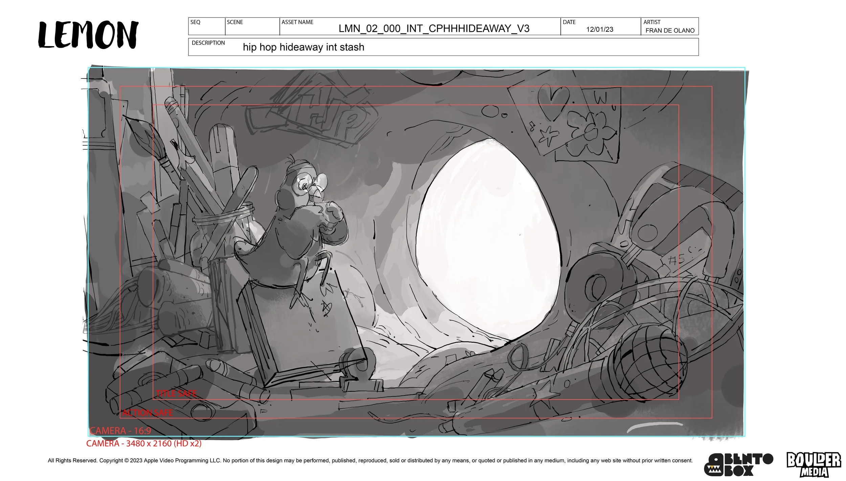The image size is (846, 481).
Task: Click 'CAMERA - 3480 x 2160 (HD x2)' text
Action: [x=144, y=443]
